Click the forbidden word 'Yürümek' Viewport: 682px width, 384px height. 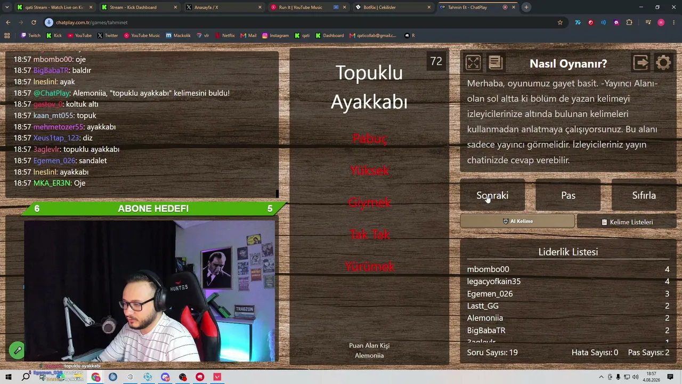[x=369, y=267]
